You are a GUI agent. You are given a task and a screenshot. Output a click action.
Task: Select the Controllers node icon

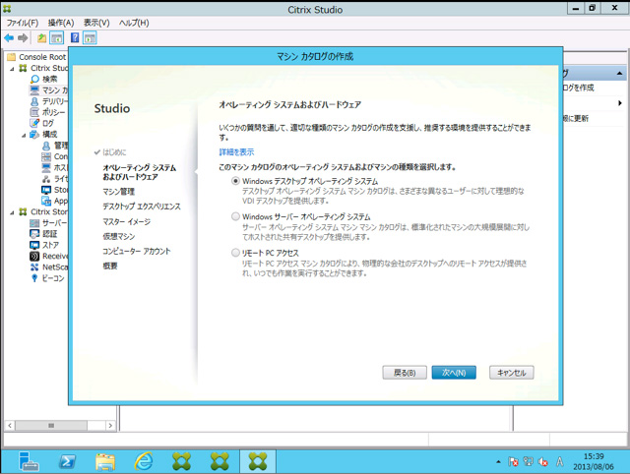(46, 156)
